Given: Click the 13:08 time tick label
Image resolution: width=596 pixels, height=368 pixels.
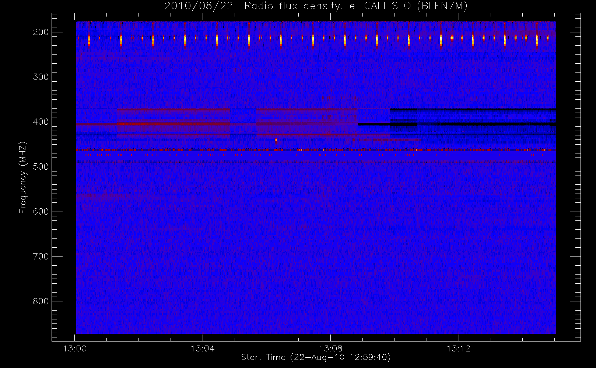Looking at the screenshot, I should [331, 348].
